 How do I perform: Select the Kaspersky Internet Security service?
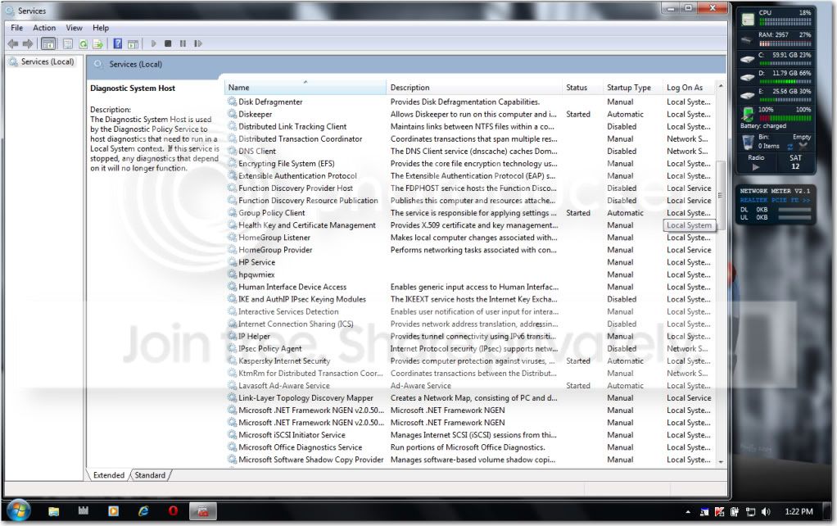tap(284, 361)
